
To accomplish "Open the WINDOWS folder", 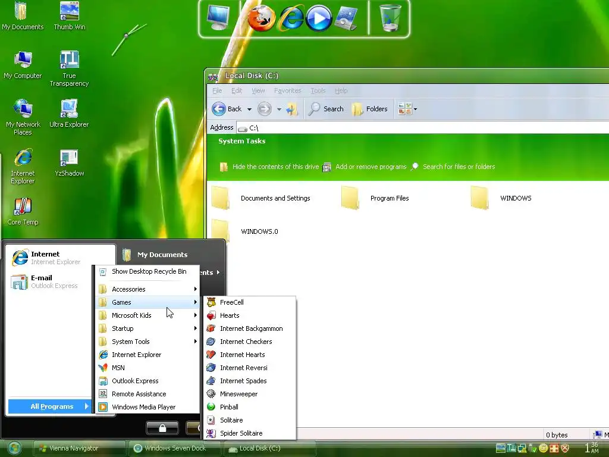I will (501, 198).
